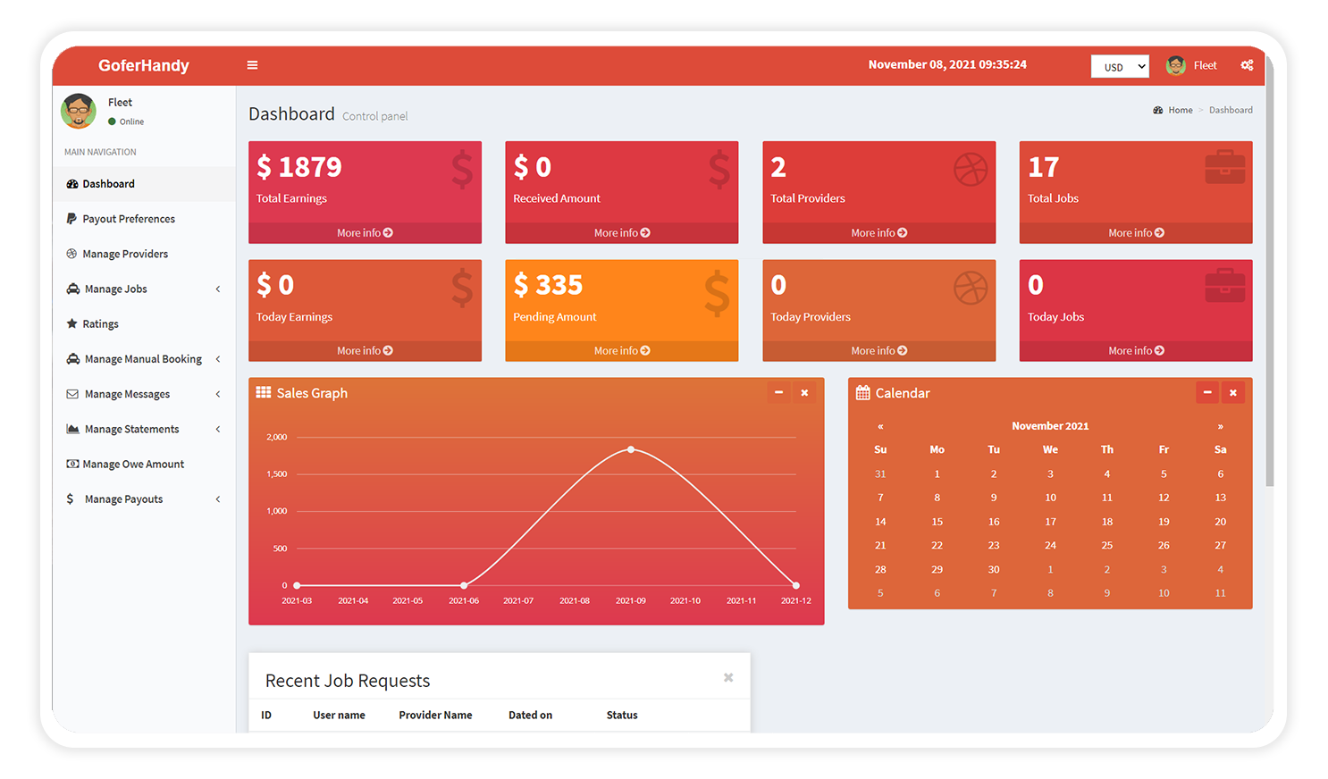Go to next month in calendar

(x=1220, y=426)
